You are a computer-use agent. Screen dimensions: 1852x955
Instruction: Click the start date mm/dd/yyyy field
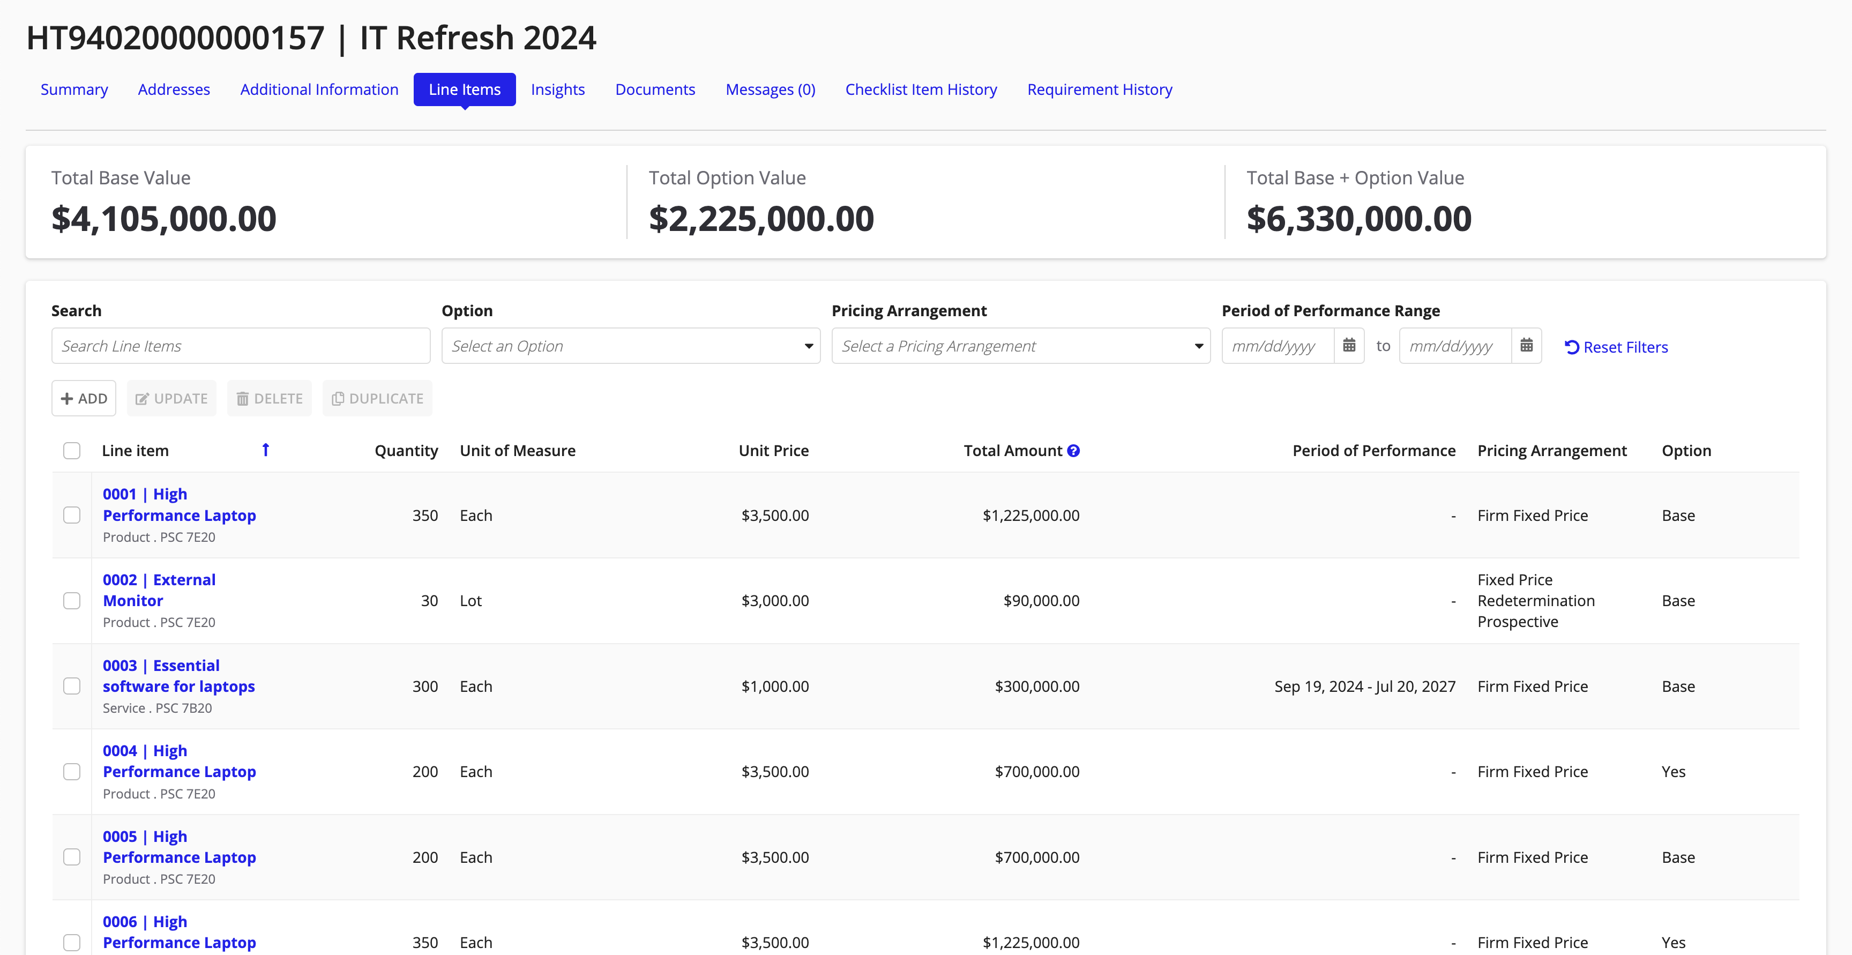coord(1278,346)
